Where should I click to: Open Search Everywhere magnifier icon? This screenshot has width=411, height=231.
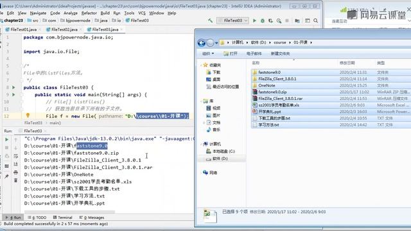click(x=315, y=21)
